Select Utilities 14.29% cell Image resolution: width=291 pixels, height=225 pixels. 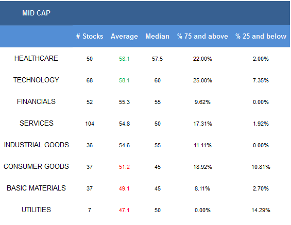coord(261,210)
